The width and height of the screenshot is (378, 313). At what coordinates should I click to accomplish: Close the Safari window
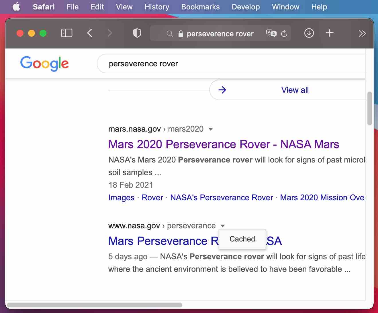coord(20,33)
